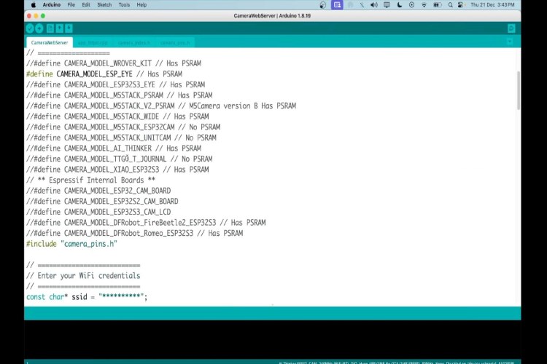Click the CAMERA_MODEL_M5STACK_PSRAM line
Image resolution: width=547 pixels, height=364 pixels.
point(120,95)
